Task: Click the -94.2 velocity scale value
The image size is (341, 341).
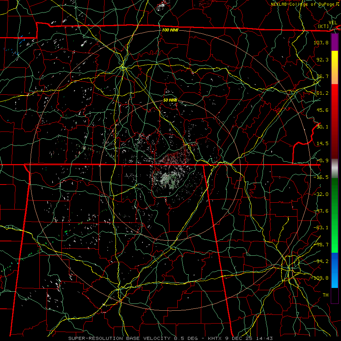Action: 321,261
